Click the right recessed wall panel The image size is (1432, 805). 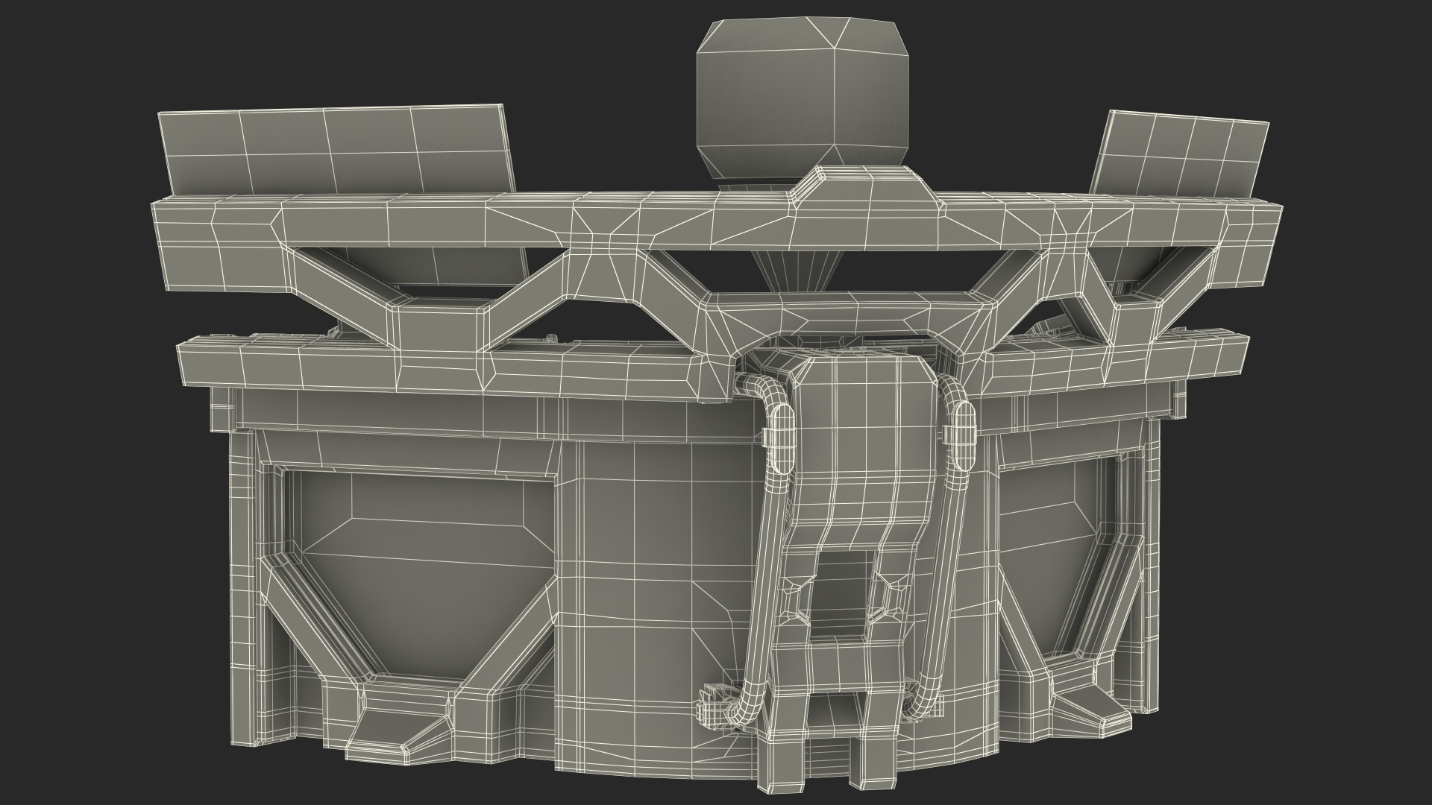[x=1044, y=552]
